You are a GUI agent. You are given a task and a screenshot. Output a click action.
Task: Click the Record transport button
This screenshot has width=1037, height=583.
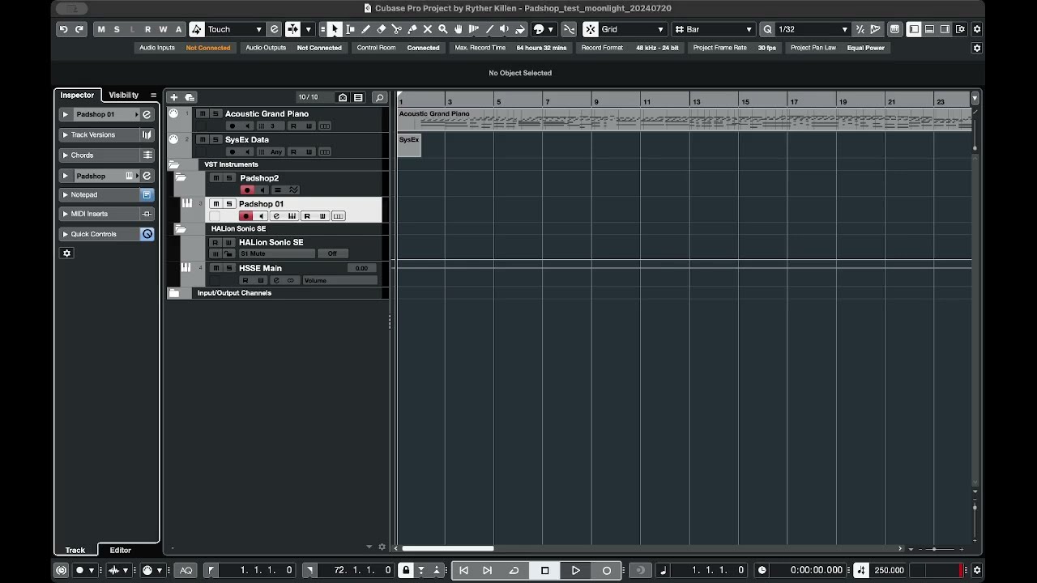click(x=607, y=570)
